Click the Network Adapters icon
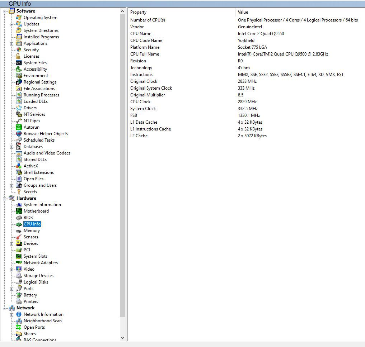This screenshot has height=347, width=365. coord(19,262)
